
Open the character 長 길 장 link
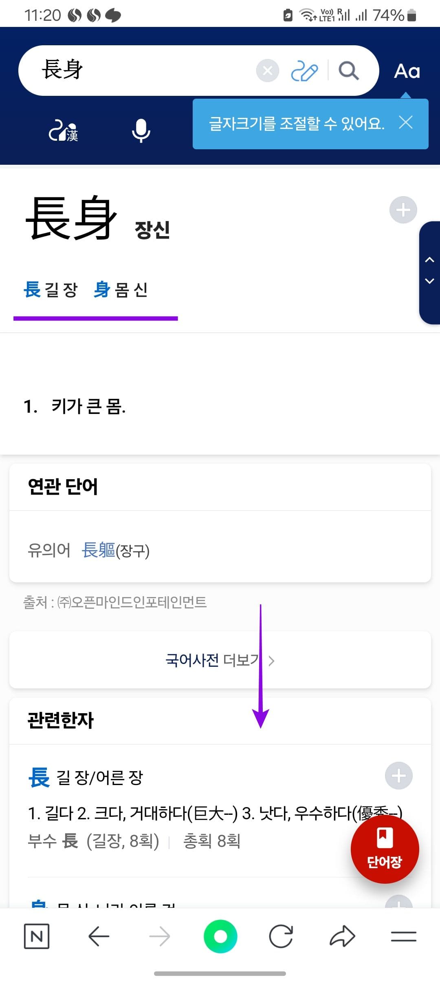click(x=51, y=290)
